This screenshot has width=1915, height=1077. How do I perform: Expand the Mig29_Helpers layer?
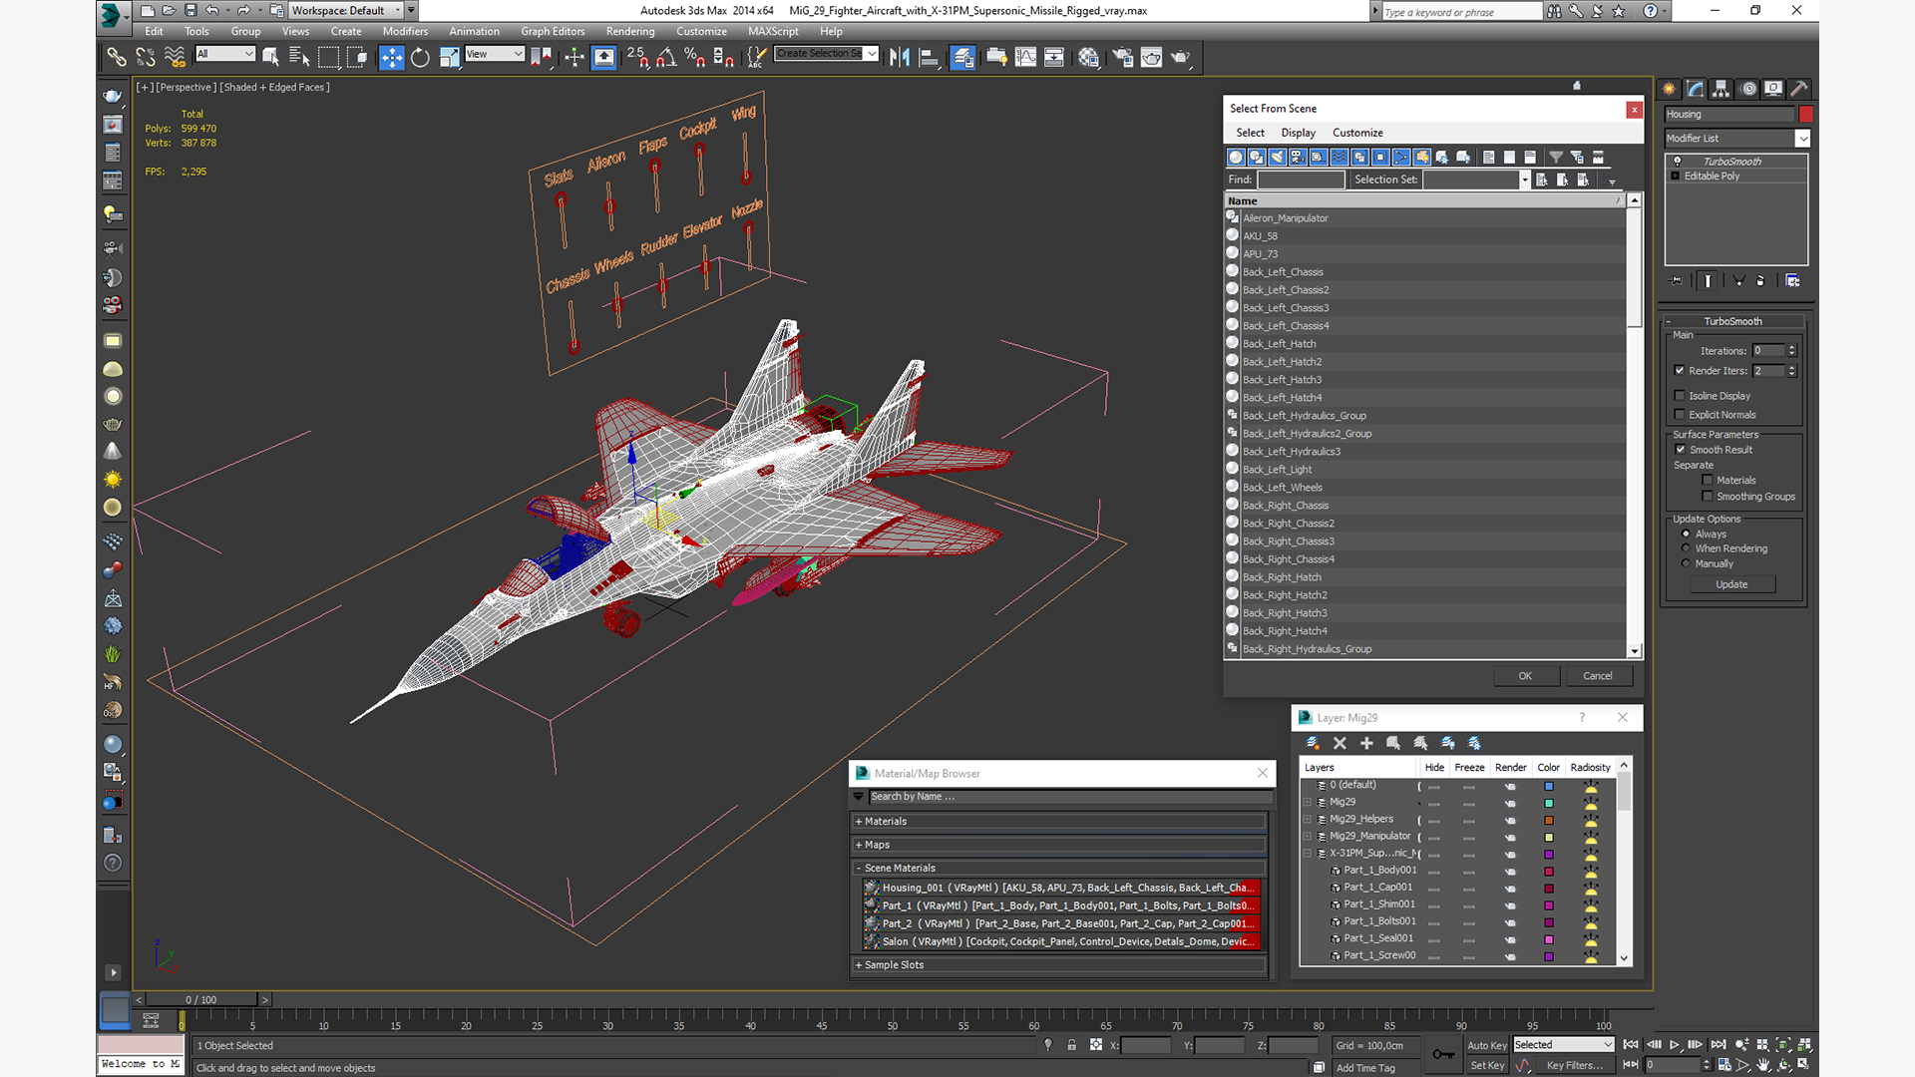tap(1308, 820)
